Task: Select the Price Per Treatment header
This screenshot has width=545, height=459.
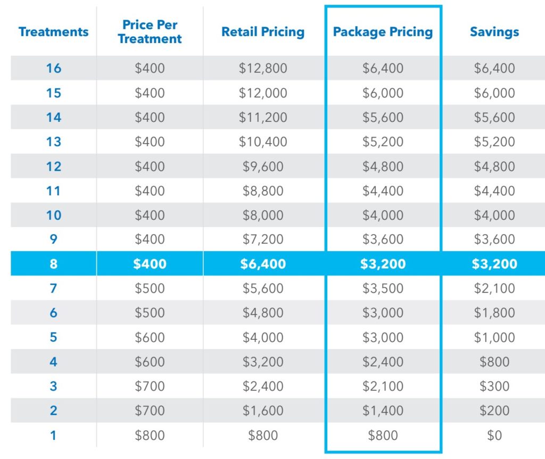Action: 150,31
